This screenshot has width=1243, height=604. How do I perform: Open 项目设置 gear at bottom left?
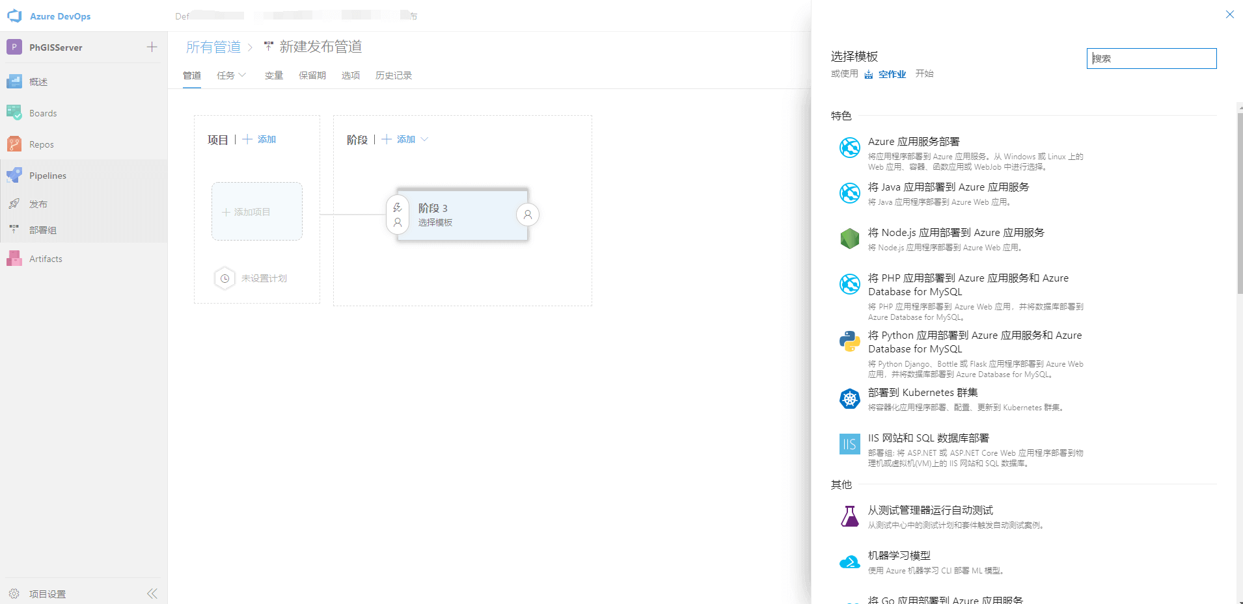[14, 594]
